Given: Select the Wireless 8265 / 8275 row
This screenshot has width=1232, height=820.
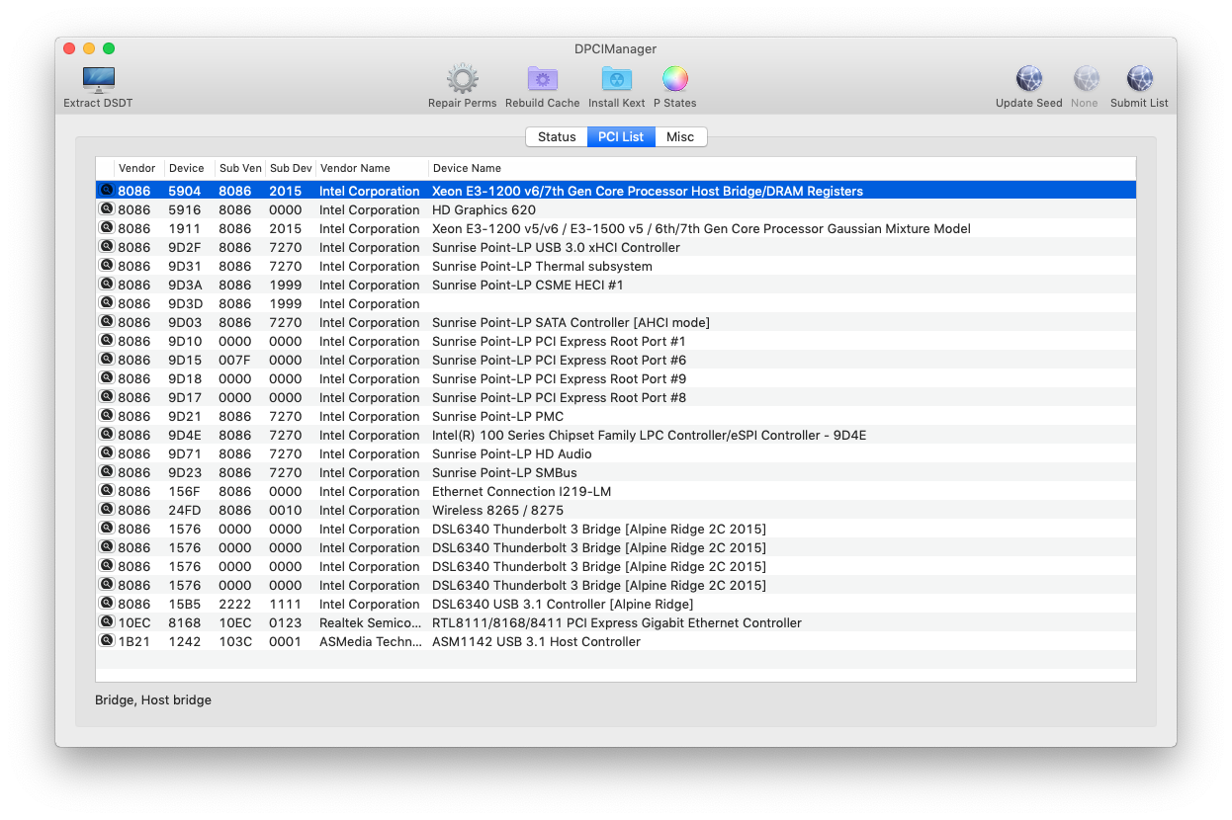Looking at the screenshot, I should coord(497,510).
